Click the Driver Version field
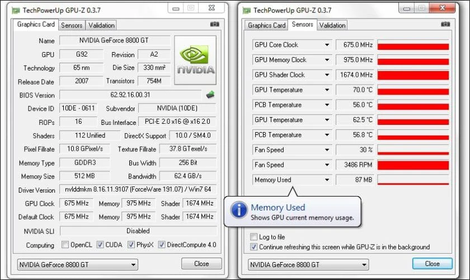This screenshot has width=470, height=280. pyautogui.click(x=138, y=189)
